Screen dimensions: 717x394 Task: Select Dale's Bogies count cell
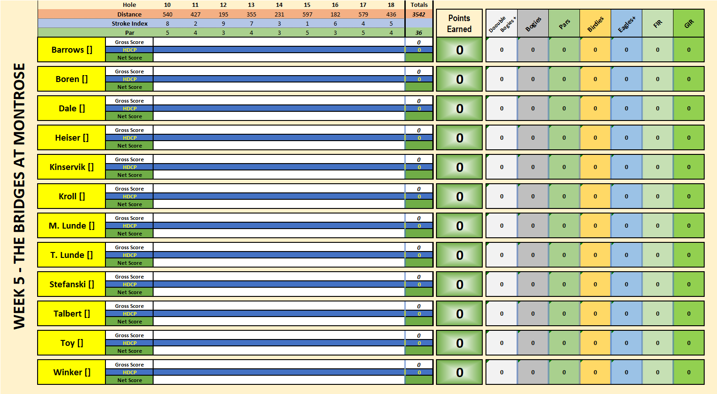point(533,109)
